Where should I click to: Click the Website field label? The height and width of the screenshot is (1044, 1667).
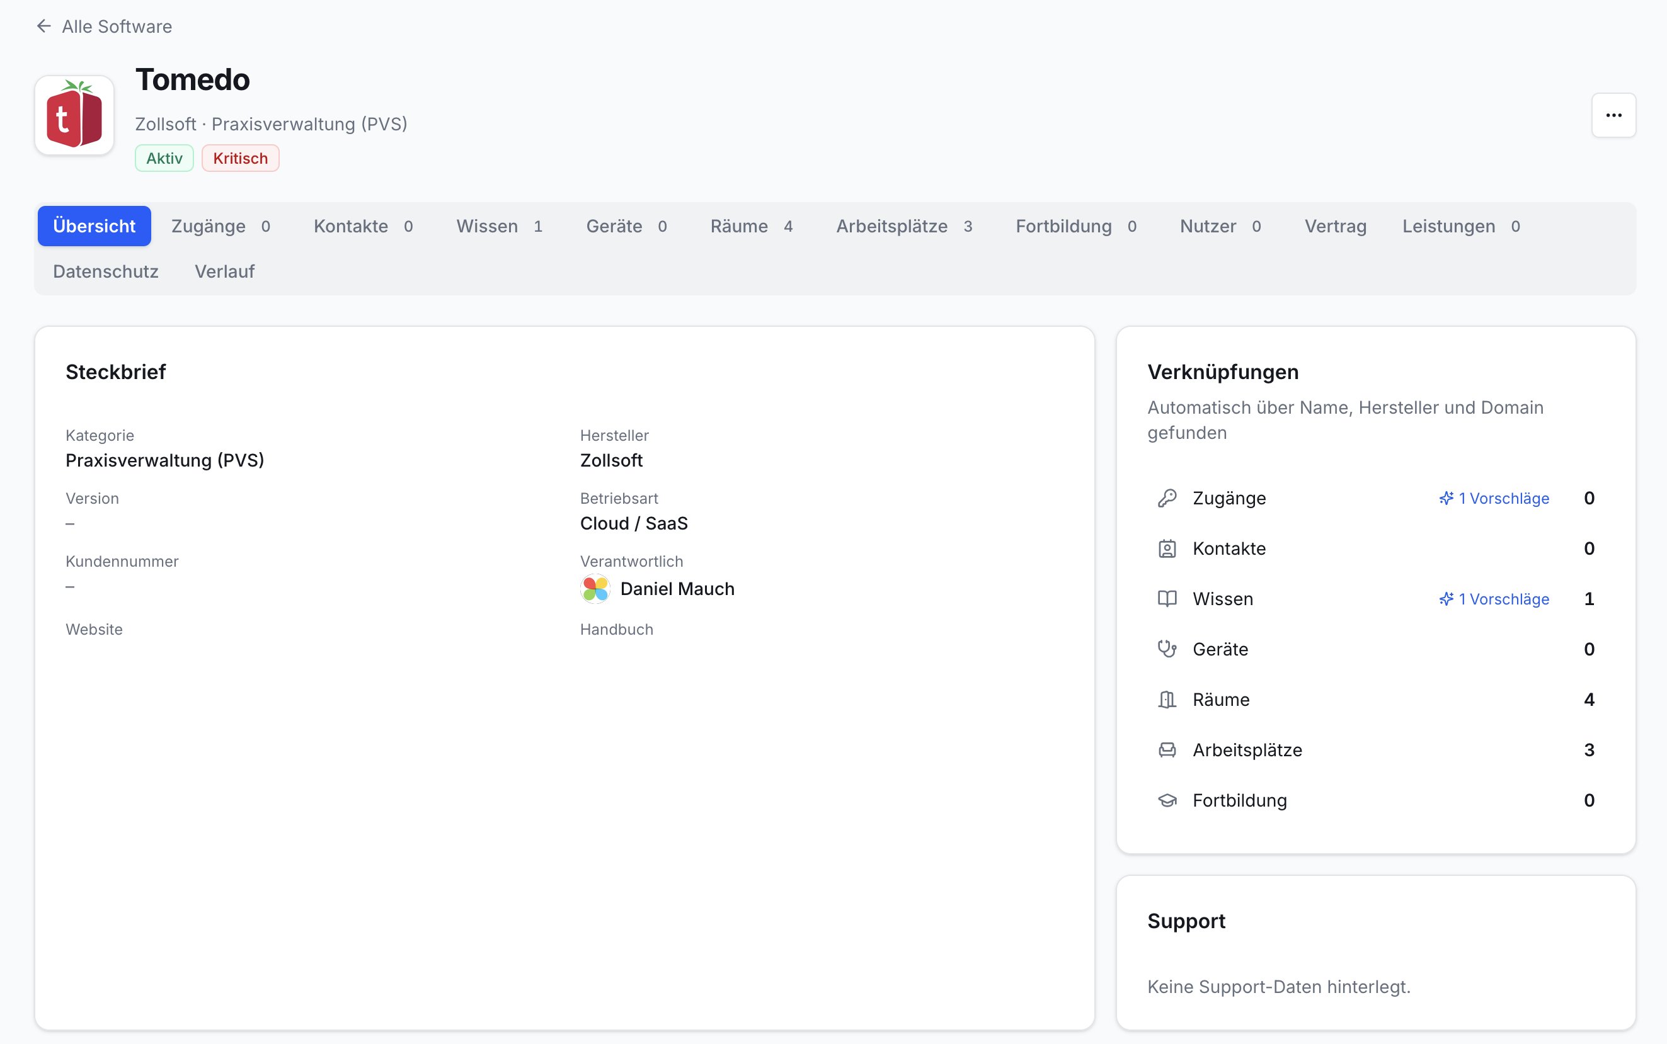point(94,629)
